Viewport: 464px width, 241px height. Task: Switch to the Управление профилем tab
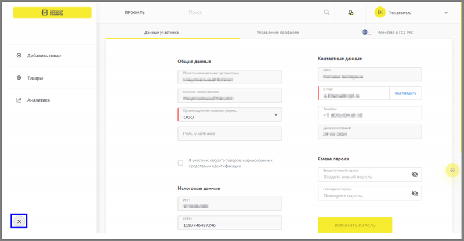click(278, 33)
